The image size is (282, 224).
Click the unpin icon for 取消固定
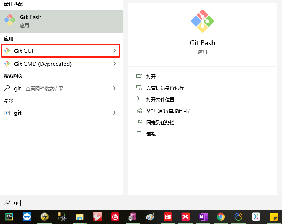pyautogui.click(x=139, y=111)
